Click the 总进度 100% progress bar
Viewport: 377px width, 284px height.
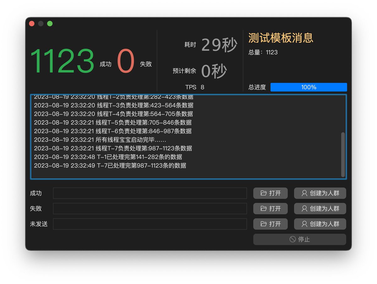tap(309, 87)
